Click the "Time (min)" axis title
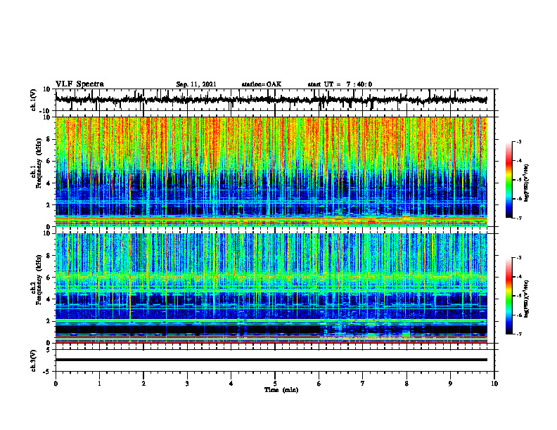The image size is (557, 430). [x=281, y=390]
